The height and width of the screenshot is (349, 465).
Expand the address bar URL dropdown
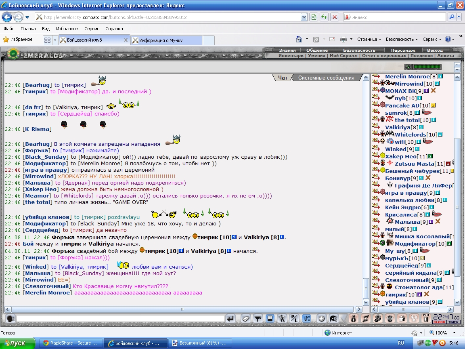click(304, 17)
